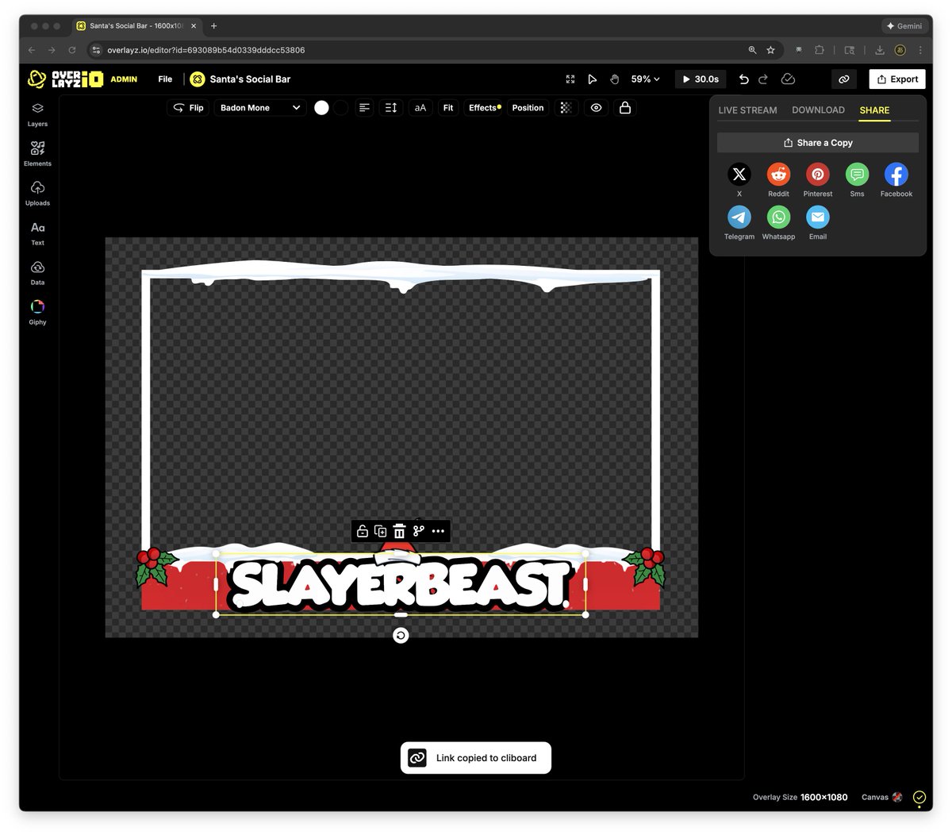Viewport: 952px width, 835px height.
Task: Open more options three-dots menu
Action: (x=438, y=531)
